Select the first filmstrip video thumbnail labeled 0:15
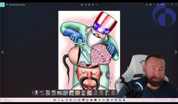The height and width of the screenshot is (104, 178). [36, 93]
